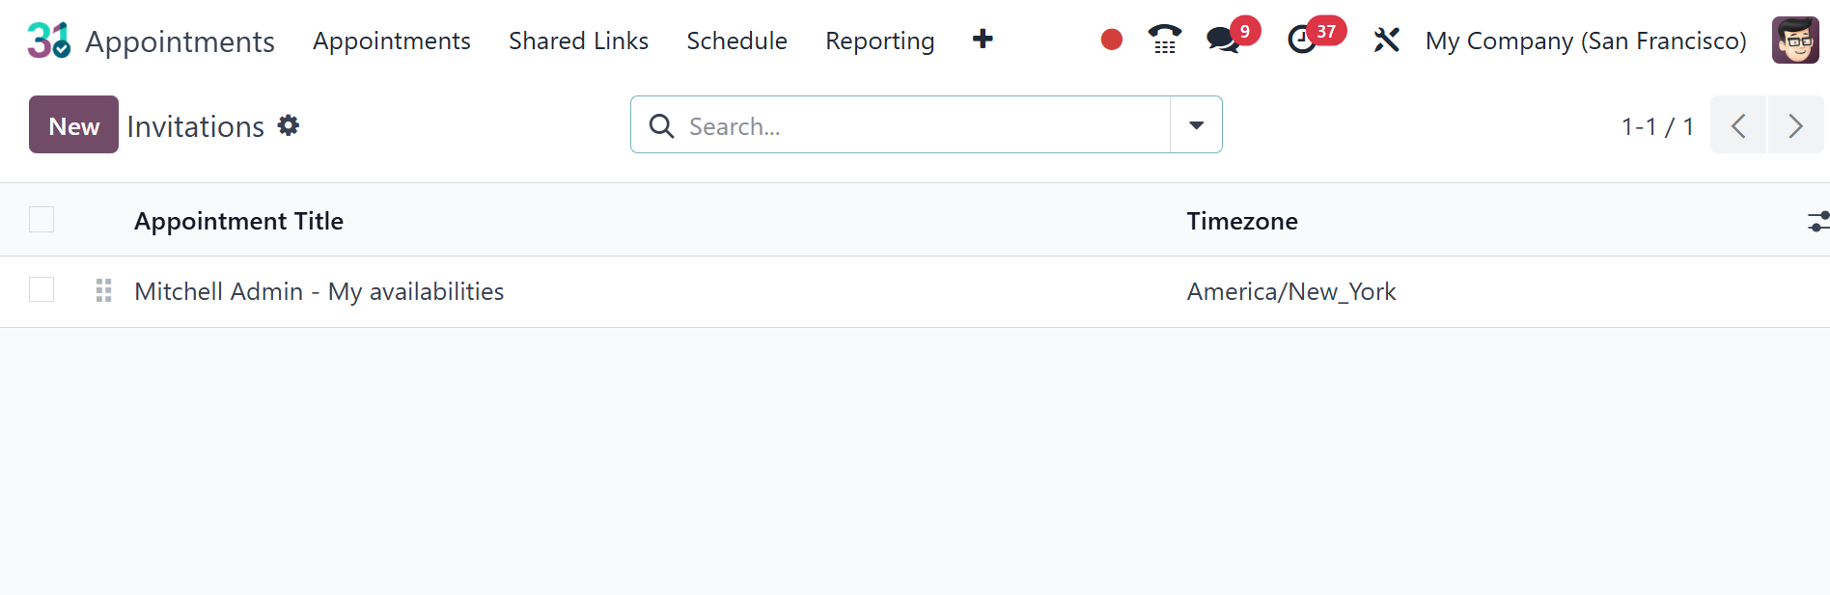
Task: Open the Shared Links menu
Action: click(x=578, y=41)
